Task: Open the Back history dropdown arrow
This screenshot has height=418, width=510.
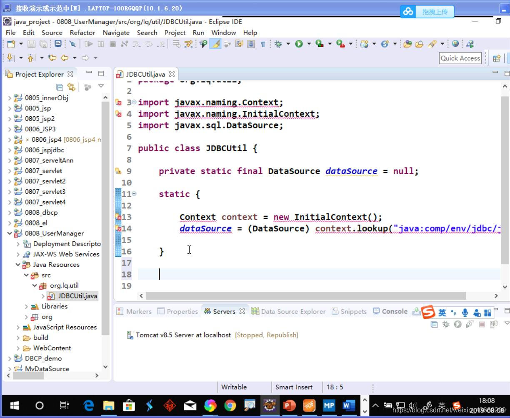Action: pos(75,58)
